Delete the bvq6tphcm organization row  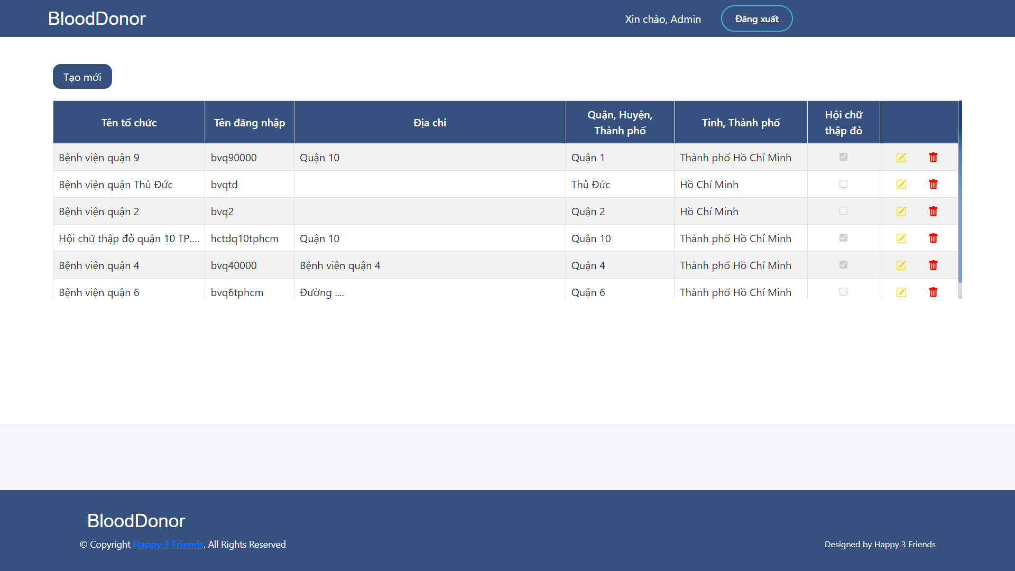(x=933, y=292)
